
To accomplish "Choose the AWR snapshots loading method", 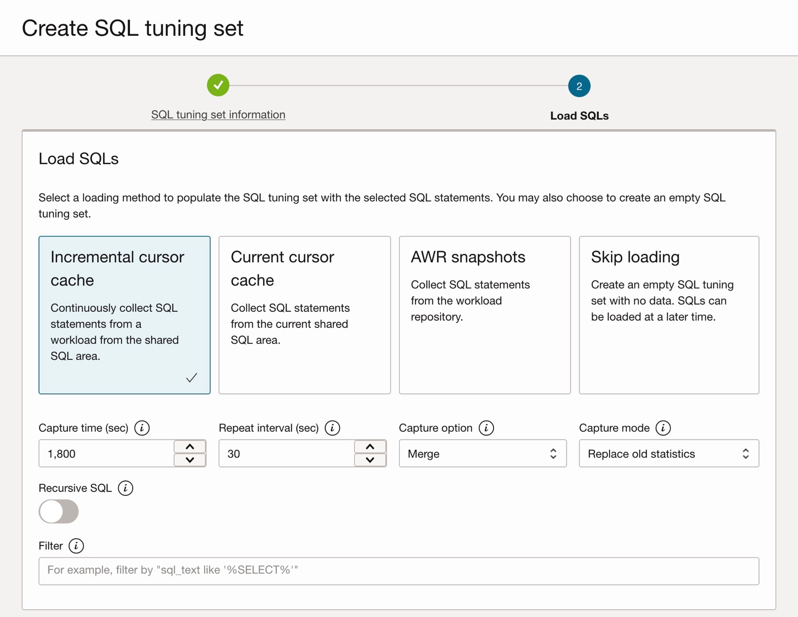I will click(485, 315).
